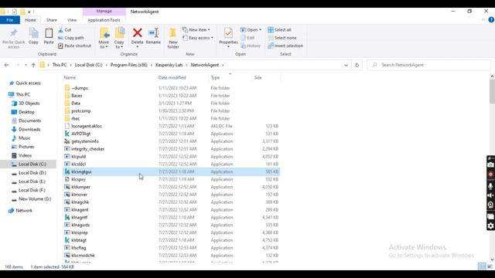Click Kaspersky Lab in address path
This screenshot has height=278, width=495.
[169, 65]
